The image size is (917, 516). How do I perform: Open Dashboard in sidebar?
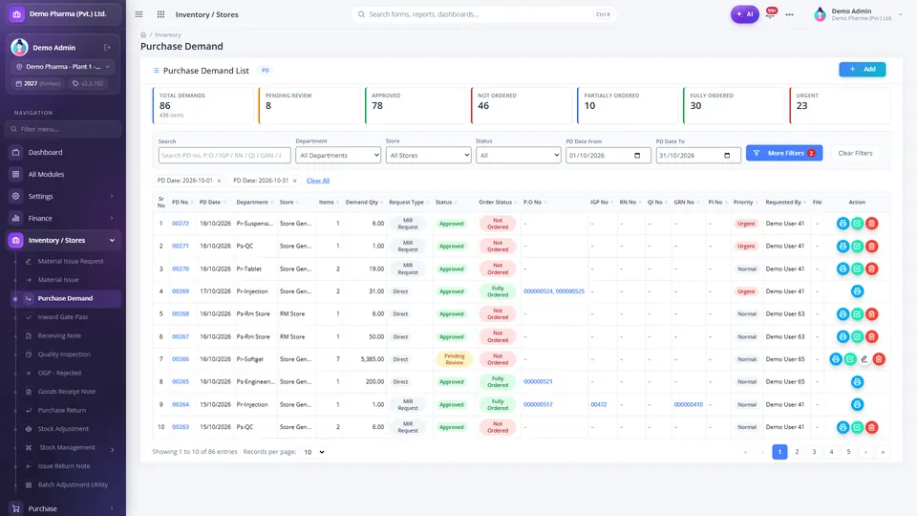[63, 152]
